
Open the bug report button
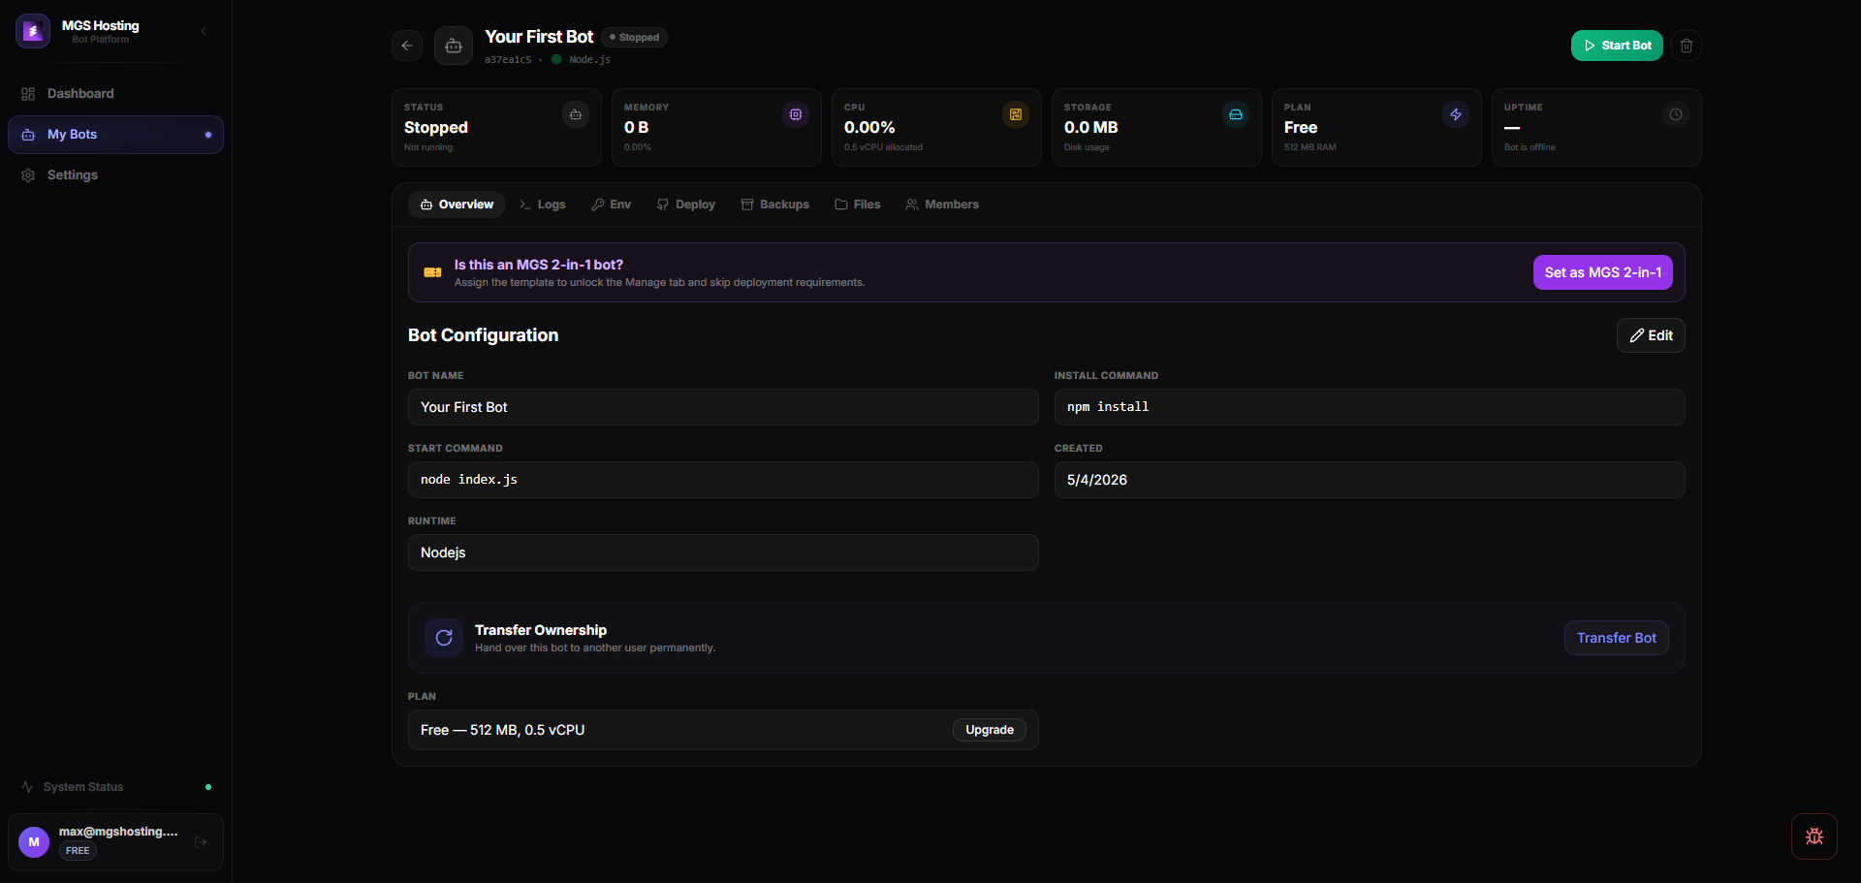coord(1814,836)
